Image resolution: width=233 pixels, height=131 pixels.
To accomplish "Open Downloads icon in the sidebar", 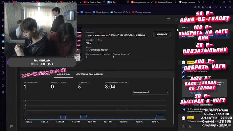I will 3,79.
